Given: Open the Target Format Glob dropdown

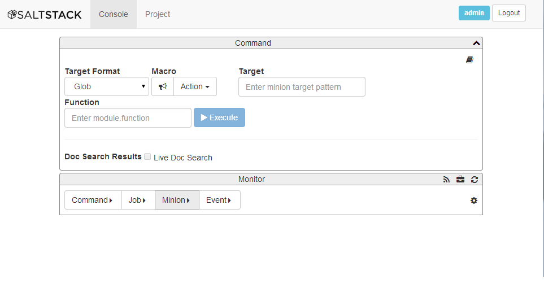Looking at the screenshot, I should tap(107, 86).
